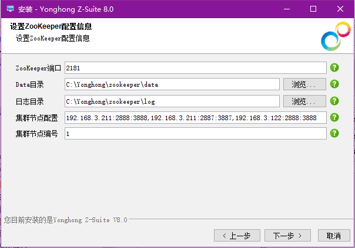The height and width of the screenshot is (248, 355).
Task: Browse for the Data目录 folder
Action: click(304, 84)
